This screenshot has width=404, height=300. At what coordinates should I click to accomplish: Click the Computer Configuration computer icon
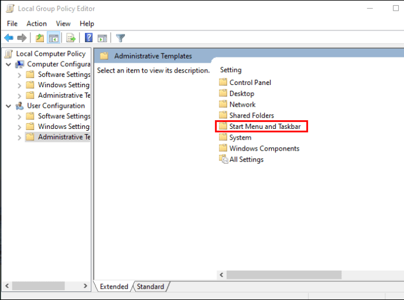pos(19,64)
